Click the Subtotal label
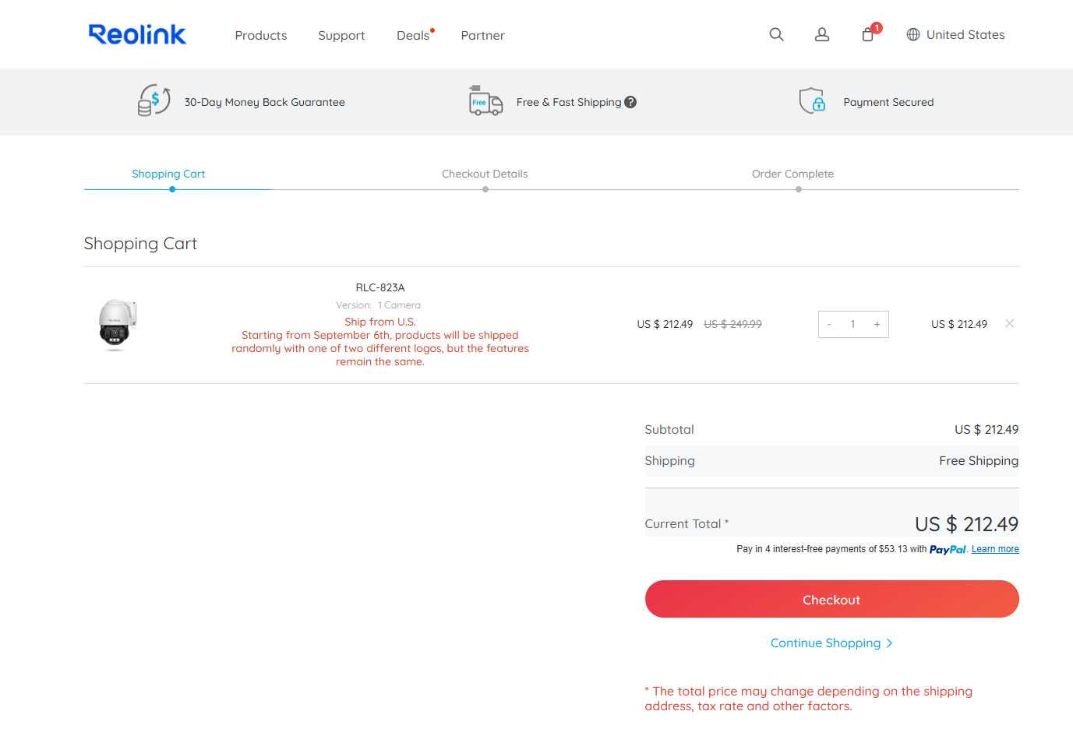The width and height of the screenshot is (1073, 743). pos(669,429)
